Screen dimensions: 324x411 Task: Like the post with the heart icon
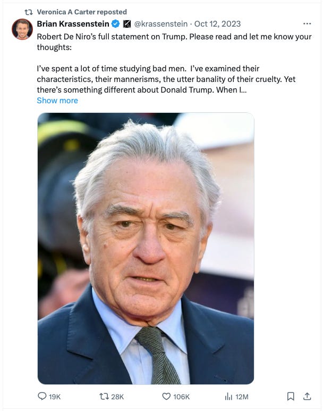click(x=166, y=396)
